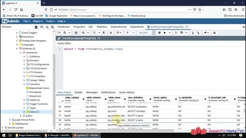Expand the Views (1) node
Image resolution: width=246 pixels, height=138 pixels.
pyautogui.click(x=24, y=112)
